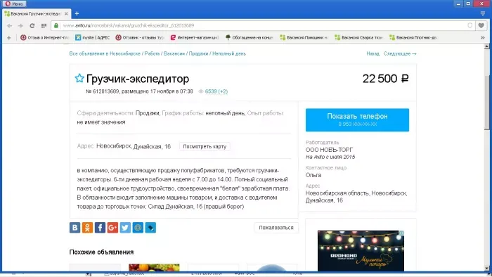Open Интернет-магазин bookmark
This screenshot has width=492, height=277.
pos(195,37)
